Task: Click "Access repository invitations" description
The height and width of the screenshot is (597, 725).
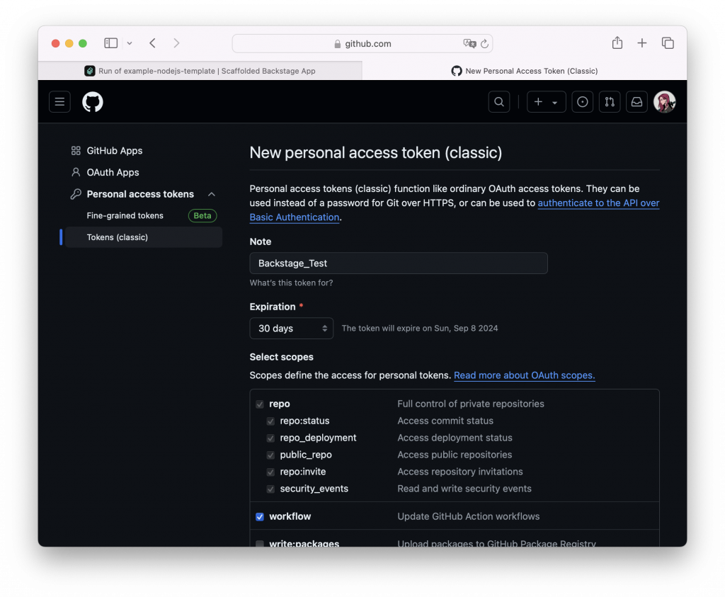Action: [x=460, y=472]
